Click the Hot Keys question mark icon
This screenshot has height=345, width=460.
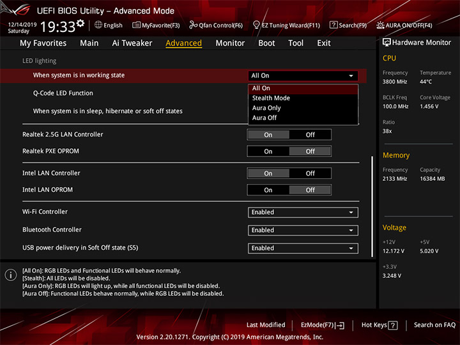pos(392,325)
